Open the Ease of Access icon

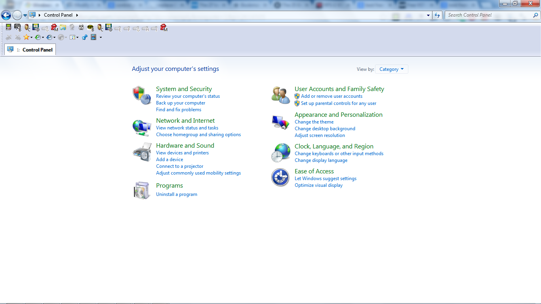[280, 177]
